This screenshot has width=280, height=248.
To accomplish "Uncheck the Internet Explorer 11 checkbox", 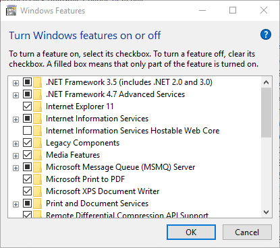I will click(27, 106).
